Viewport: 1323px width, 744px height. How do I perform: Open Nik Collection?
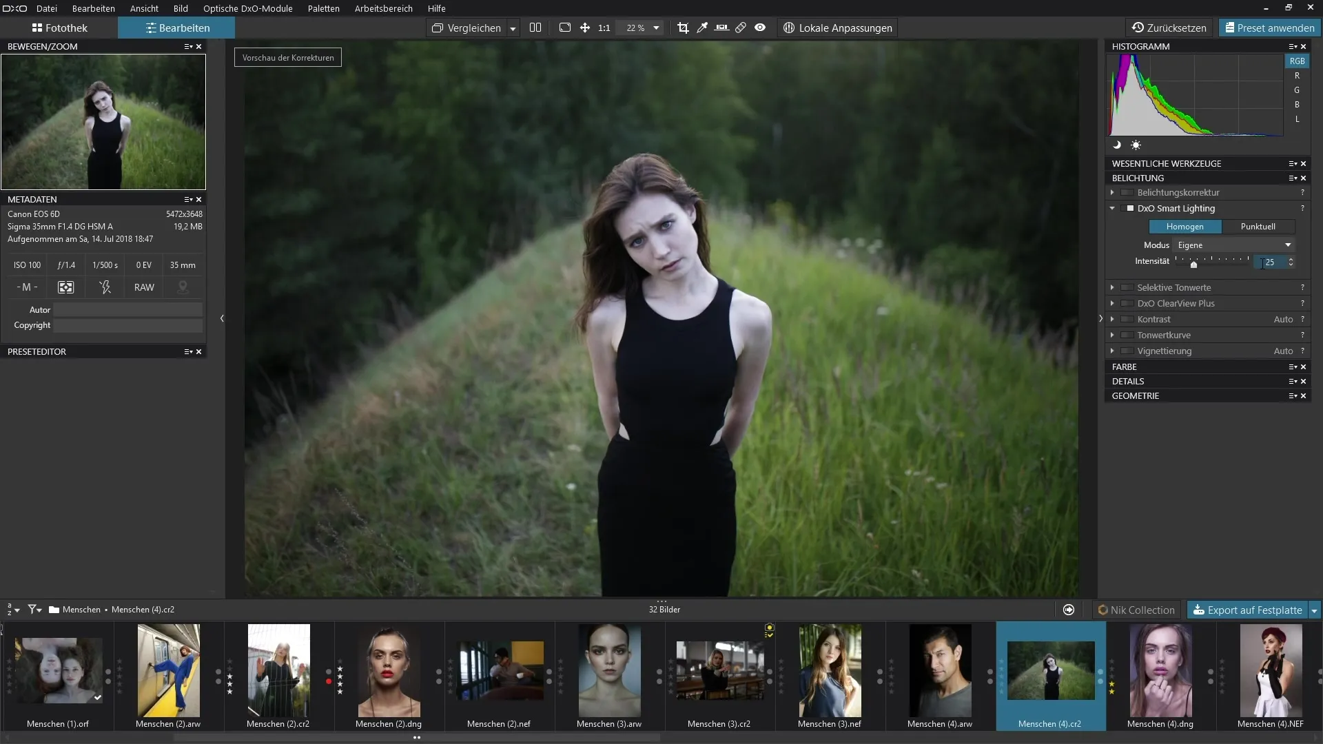(x=1136, y=610)
